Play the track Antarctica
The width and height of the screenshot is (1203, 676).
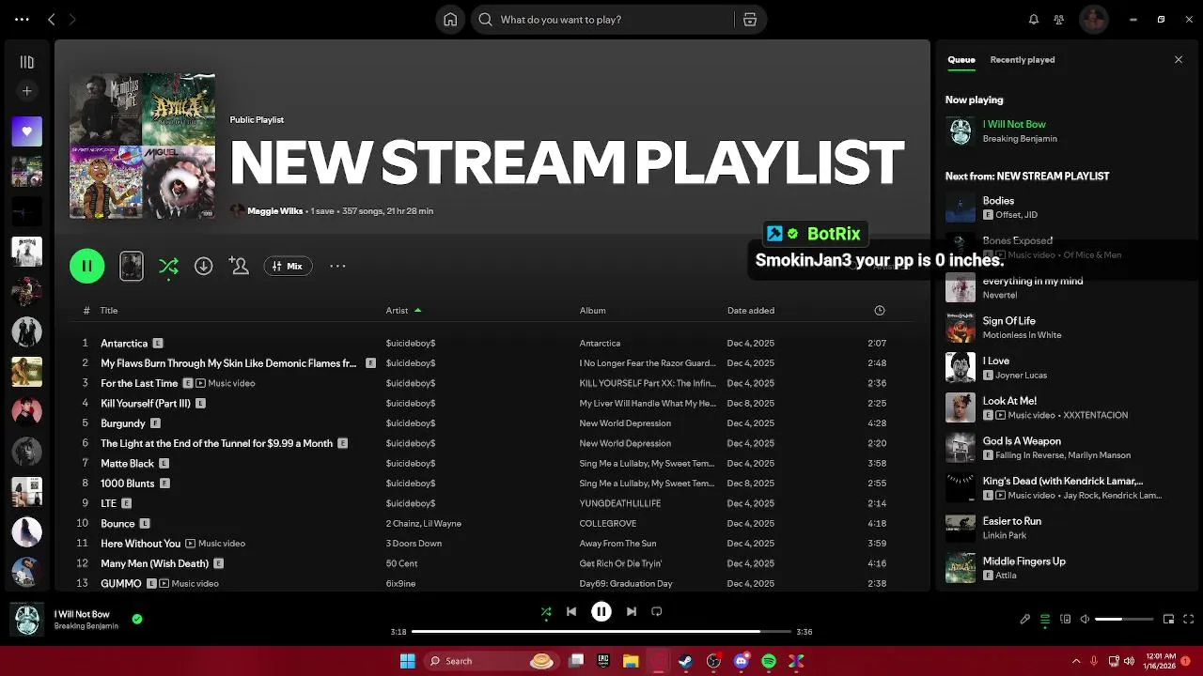(123, 343)
